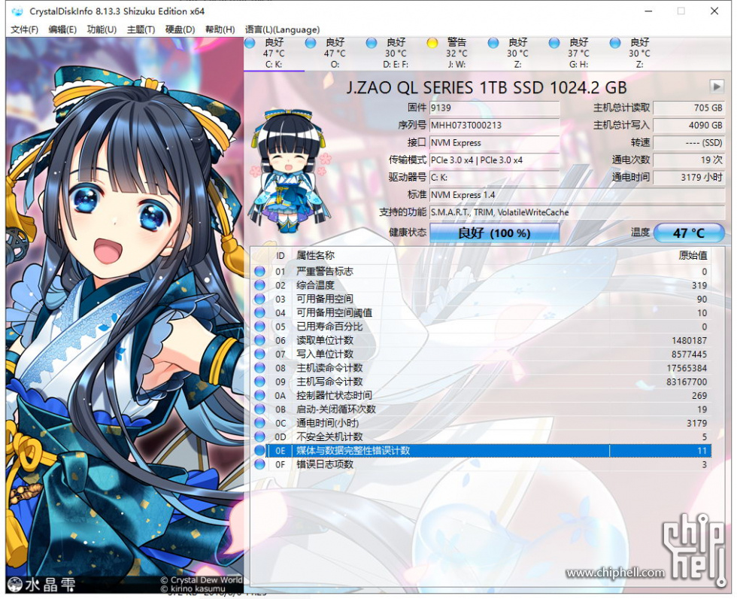Image resolution: width=737 pixels, height=599 pixels.
Task: Click the 主机总计写入 value 4090 GB
Action: (689, 125)
